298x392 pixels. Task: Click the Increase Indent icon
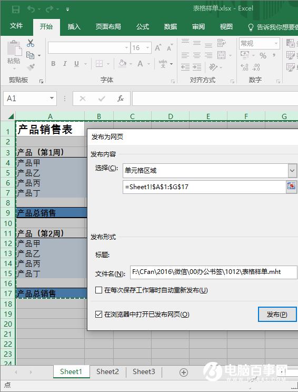click(x=197, y=67)
